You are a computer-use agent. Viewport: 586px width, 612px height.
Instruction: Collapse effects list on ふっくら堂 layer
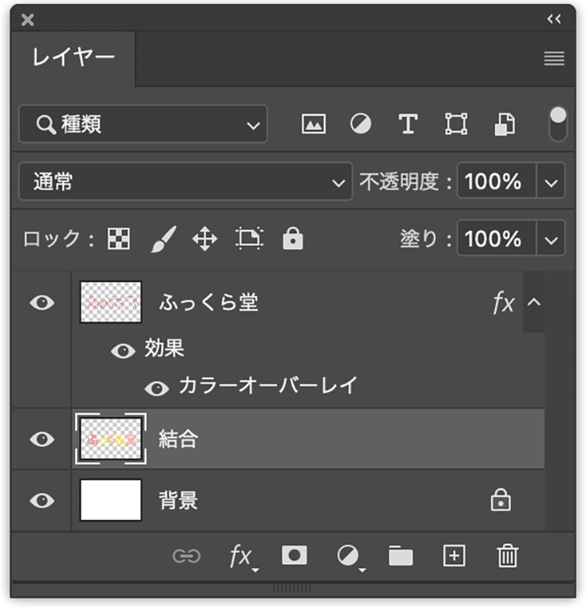[534, 302]
